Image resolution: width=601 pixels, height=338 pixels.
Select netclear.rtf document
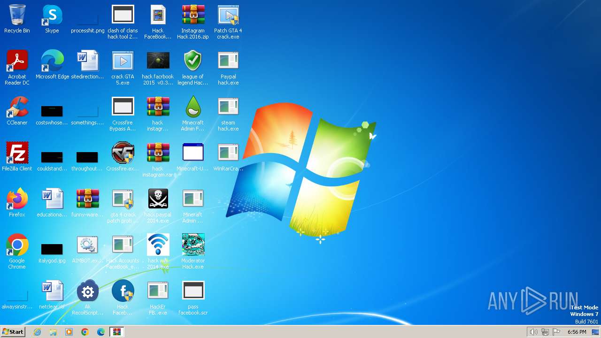[x=52, y=291]
